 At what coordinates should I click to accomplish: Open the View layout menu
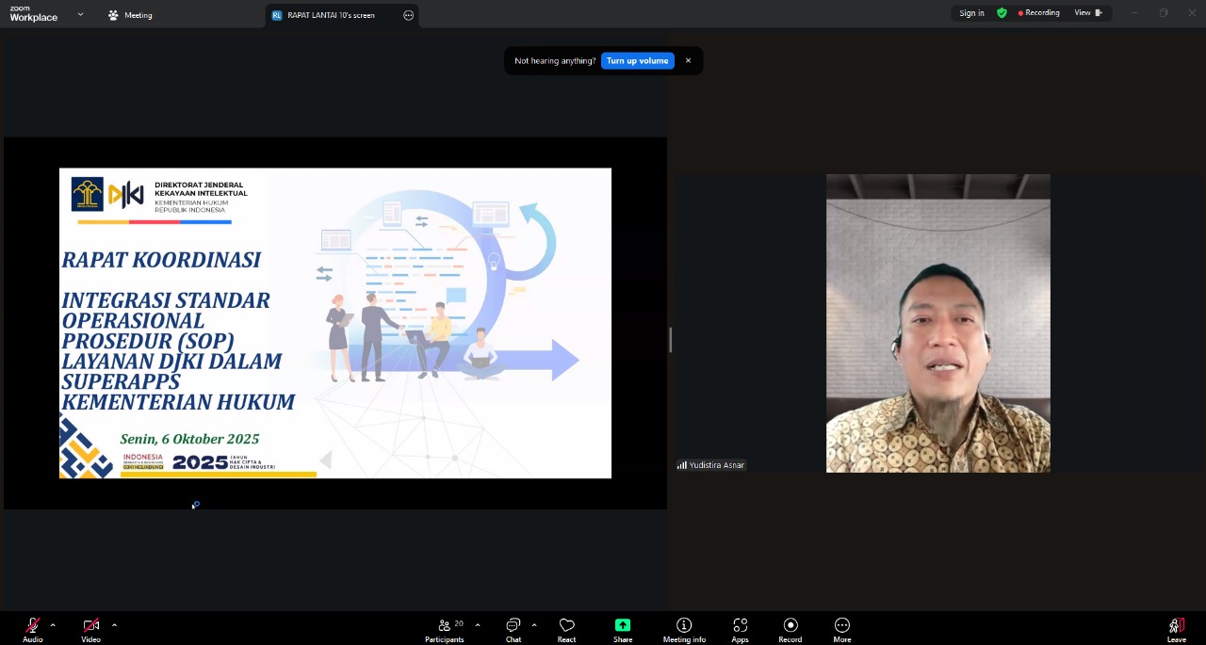coord(1088,13)
